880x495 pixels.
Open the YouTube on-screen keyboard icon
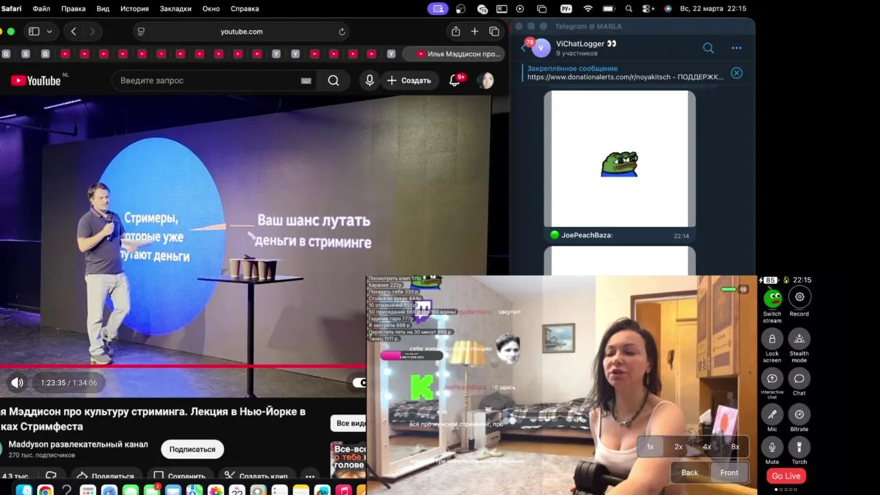(306, 80)
